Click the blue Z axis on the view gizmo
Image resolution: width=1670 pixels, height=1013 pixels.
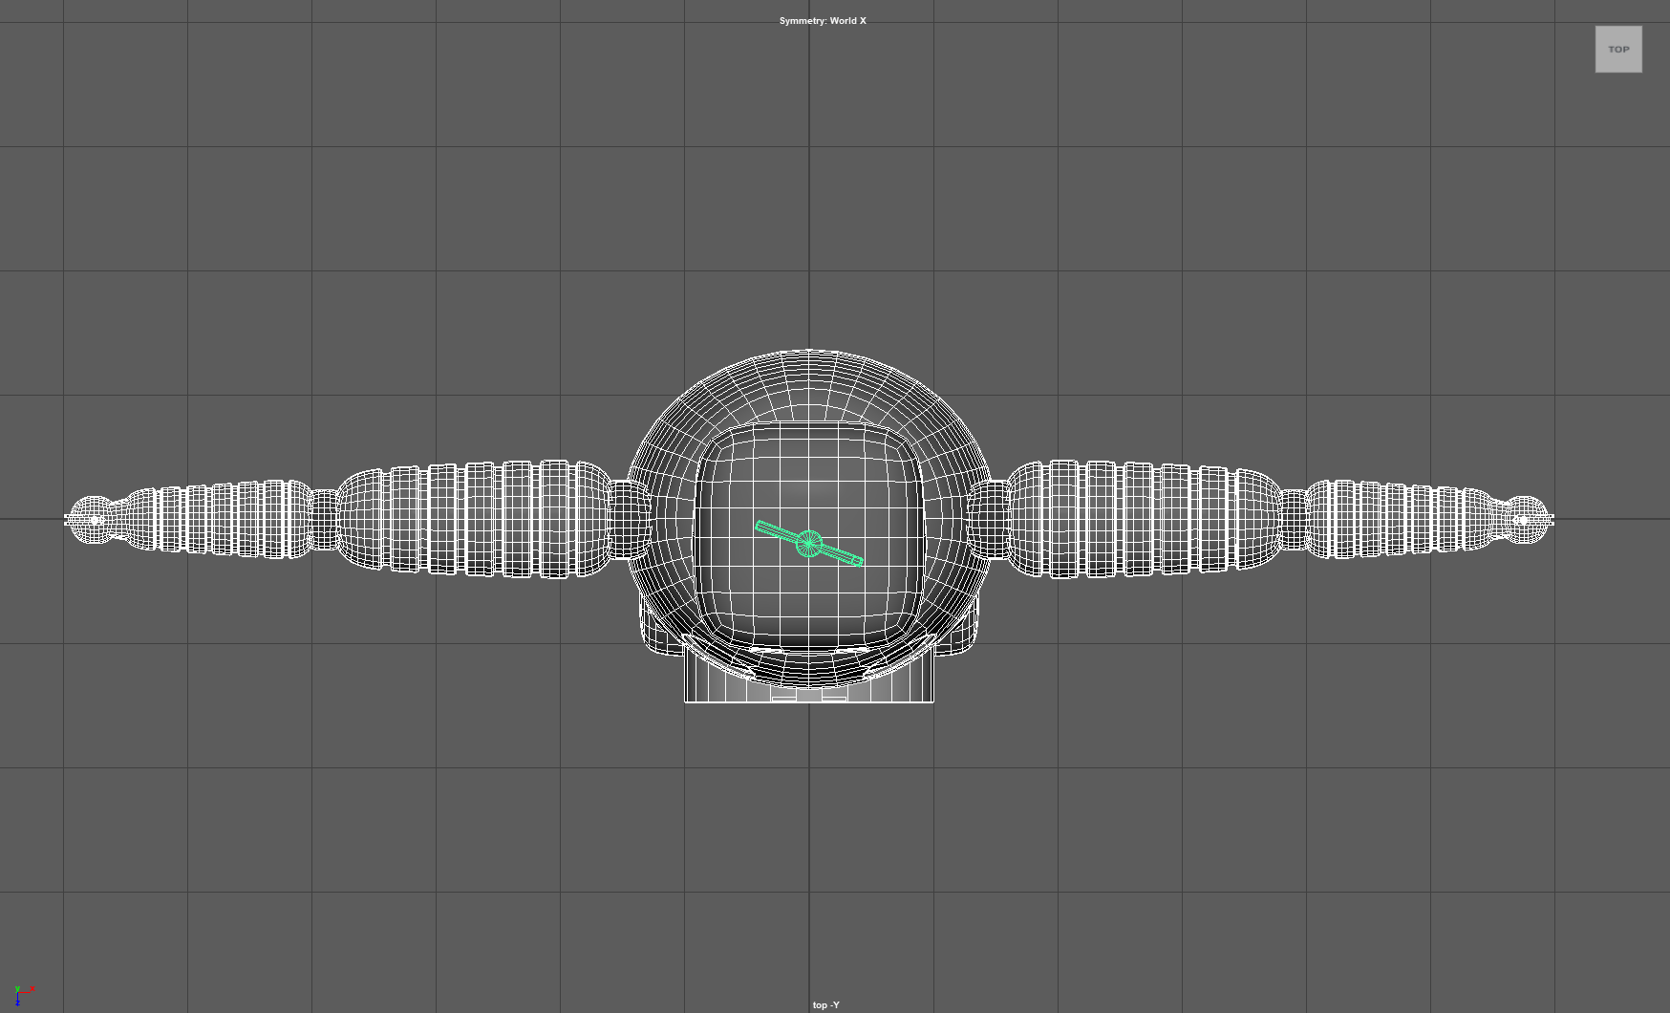click(x=17, y=1004)
